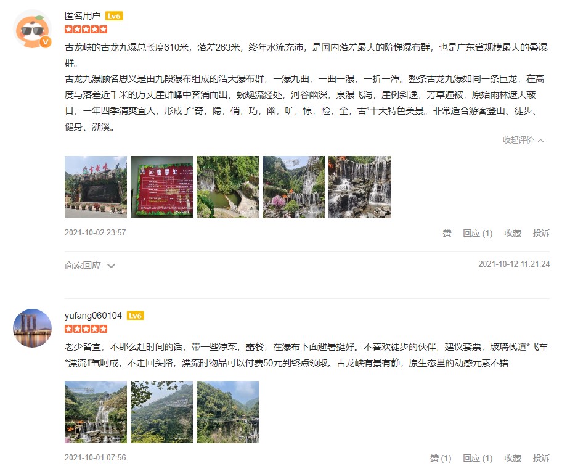The height and width of the screenshot is (474, 562).
Task: Open 回应 (1) on second review
Action: click(478, 458)
